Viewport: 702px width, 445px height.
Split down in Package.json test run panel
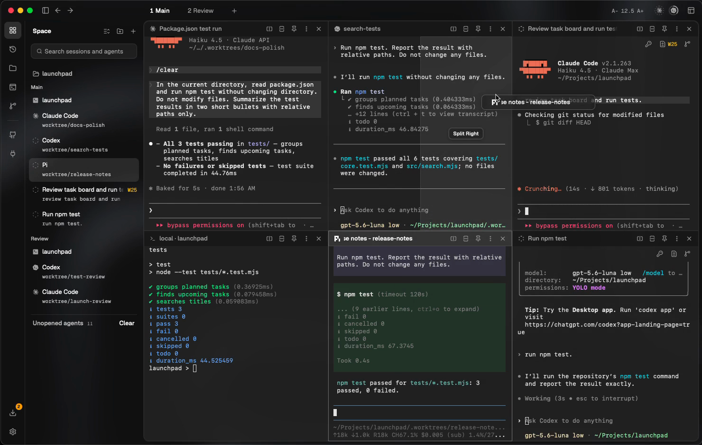click(282, 29)
